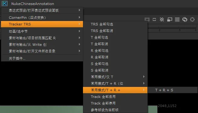Click Track 全部停用 menu item

[x=115, y=103]
